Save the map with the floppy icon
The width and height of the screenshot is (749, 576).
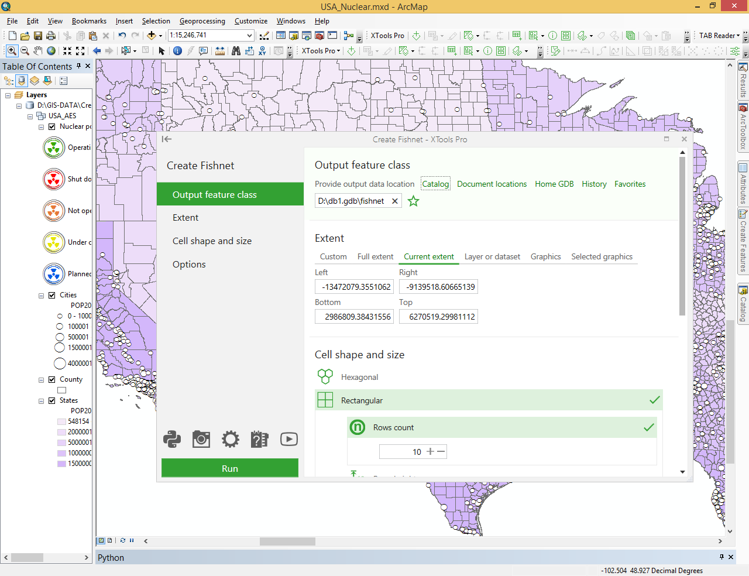[x=37, y=36]
